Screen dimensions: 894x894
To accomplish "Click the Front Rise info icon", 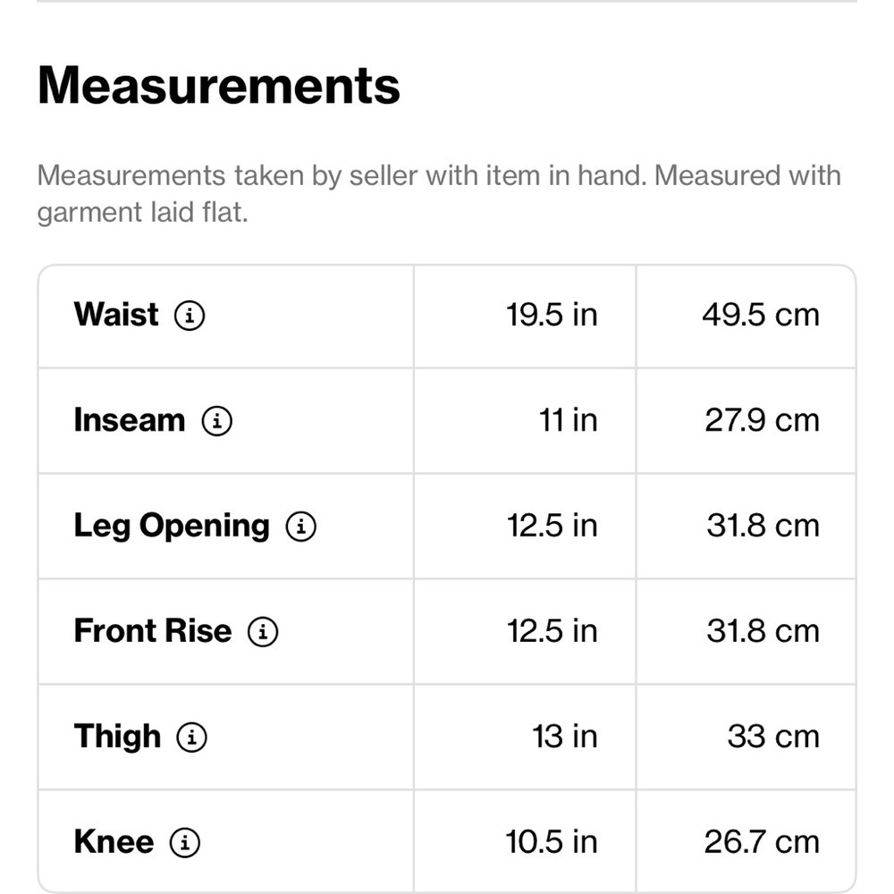I will [x=262, y=632].
